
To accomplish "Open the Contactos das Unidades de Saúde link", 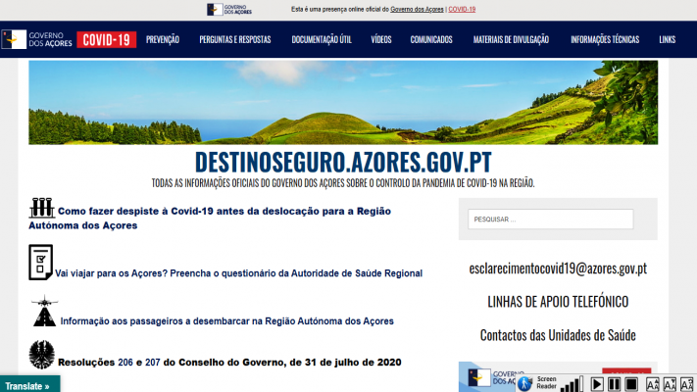I will [557, 335].
